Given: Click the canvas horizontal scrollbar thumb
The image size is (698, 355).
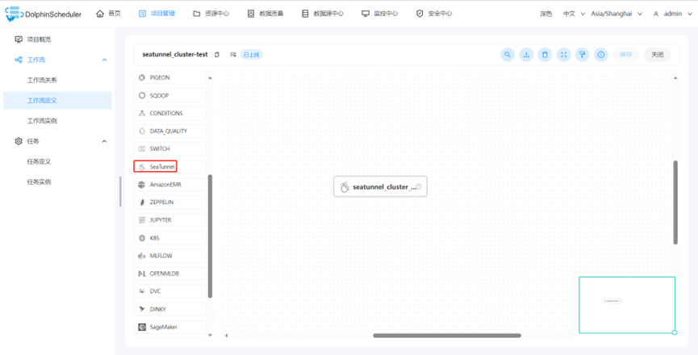Looking at the screenshot, I should (x=447, y=336).
